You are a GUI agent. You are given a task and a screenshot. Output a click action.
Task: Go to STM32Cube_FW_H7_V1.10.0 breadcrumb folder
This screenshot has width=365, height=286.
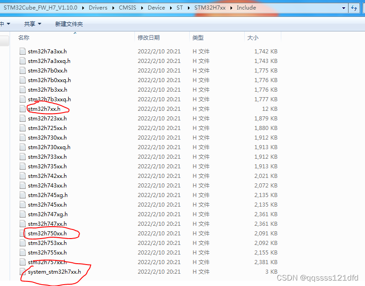pyautogui.click(x=40, y=8)
